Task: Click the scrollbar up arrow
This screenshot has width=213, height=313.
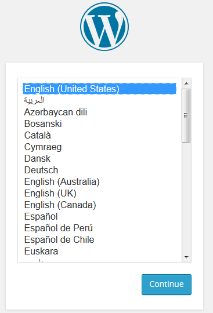Action: (186, 83)
